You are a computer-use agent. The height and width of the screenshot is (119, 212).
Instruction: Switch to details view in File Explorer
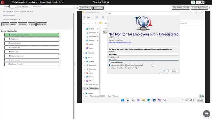point(201,96)
